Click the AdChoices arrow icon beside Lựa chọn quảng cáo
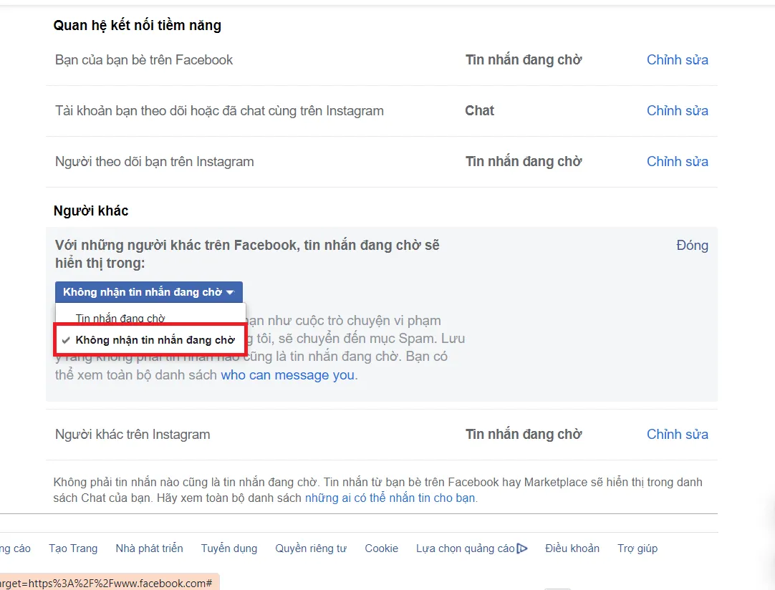The image size is (775, 590). click(x=523, y=548)
